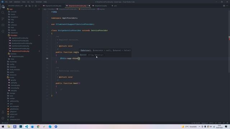
Task: Open the Edit menu
Action: 10,2
